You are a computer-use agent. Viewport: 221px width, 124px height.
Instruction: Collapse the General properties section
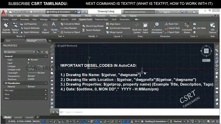[46, 56]
